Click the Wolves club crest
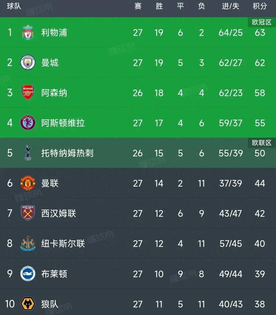 tap(28, 304)
